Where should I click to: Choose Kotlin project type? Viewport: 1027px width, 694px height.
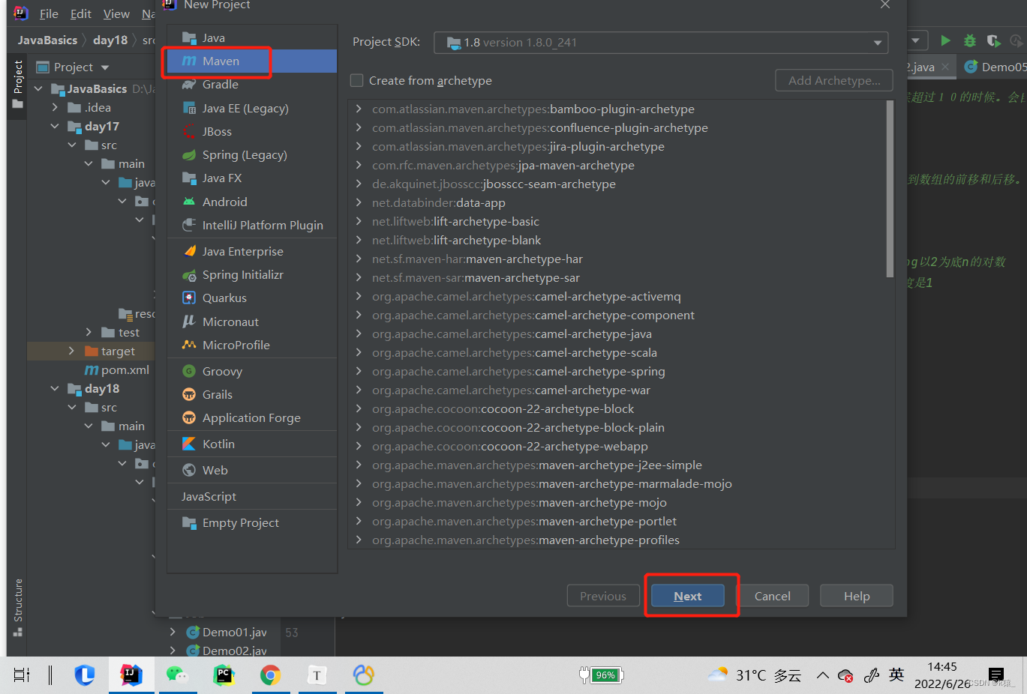252,444
